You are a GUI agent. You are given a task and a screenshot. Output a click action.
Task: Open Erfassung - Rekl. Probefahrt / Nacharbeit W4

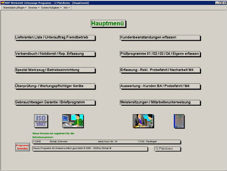pyautogui.click(x=160, y=70)
